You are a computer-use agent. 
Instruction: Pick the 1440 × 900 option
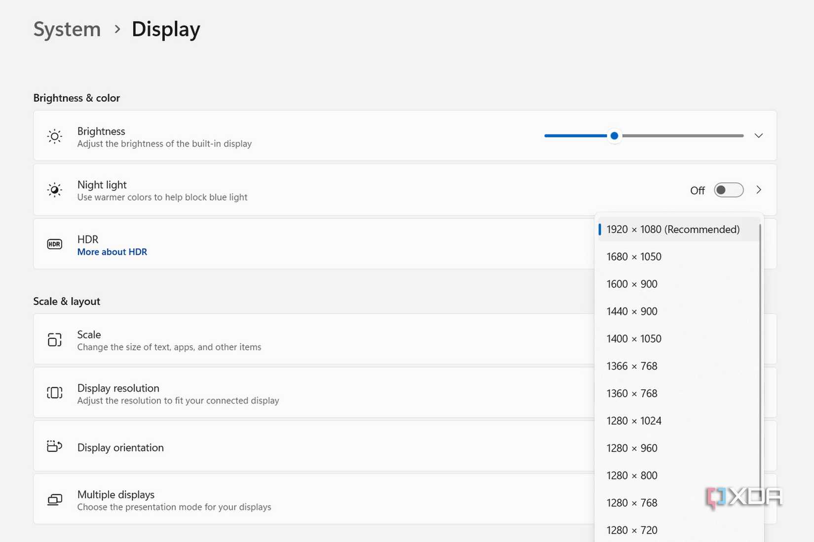point(679,311)
